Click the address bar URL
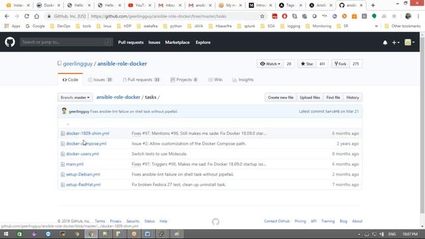This screenshot has height=239, width=425. pyautogui.click(x=159, y=16)
